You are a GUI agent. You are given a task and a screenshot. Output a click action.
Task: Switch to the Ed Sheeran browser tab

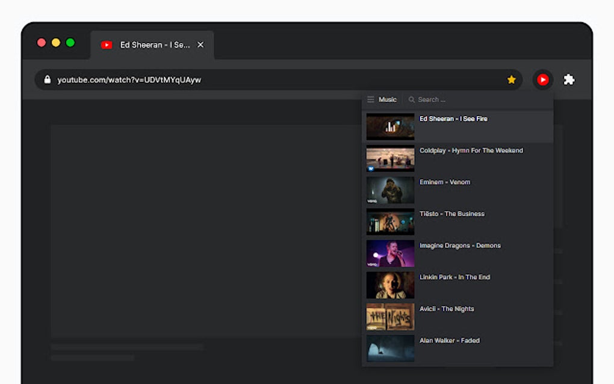pos(152,45)
